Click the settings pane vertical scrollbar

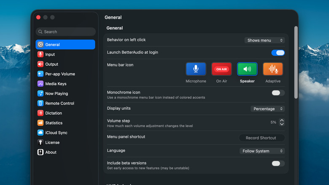pyautogui.click(x=296, y=62)
